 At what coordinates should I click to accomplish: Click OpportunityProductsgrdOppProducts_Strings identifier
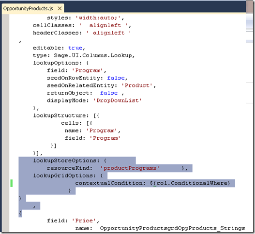click(172, 228)
